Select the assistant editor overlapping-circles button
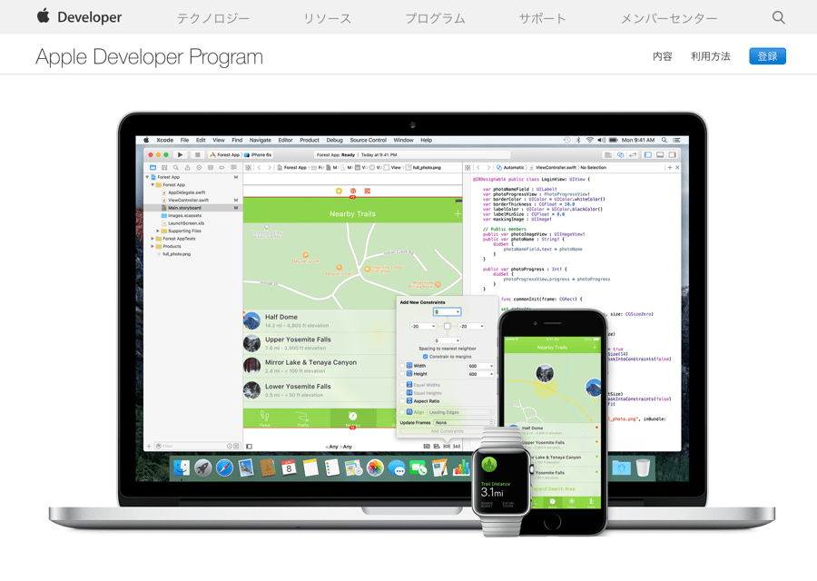Image resolution: width=817 pixels, height=581 pixels. (x=620, y=154)
